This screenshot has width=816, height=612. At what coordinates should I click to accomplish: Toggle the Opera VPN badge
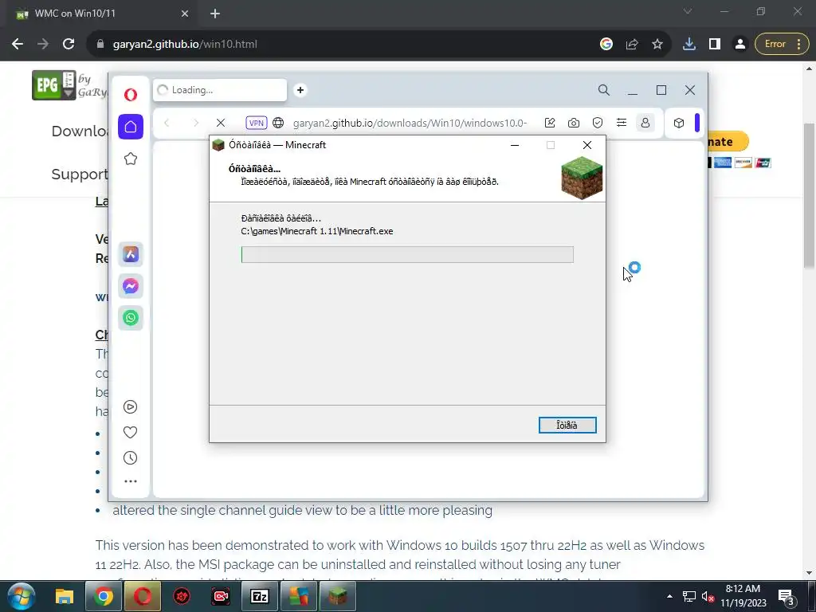(x=257, y=123)
